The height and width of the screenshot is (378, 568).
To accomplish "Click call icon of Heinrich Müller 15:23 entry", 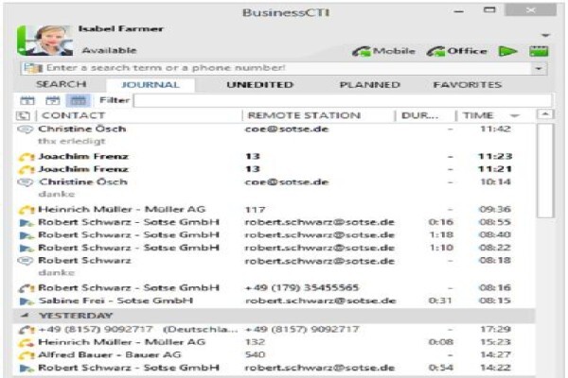I will [x=27, y=342].
